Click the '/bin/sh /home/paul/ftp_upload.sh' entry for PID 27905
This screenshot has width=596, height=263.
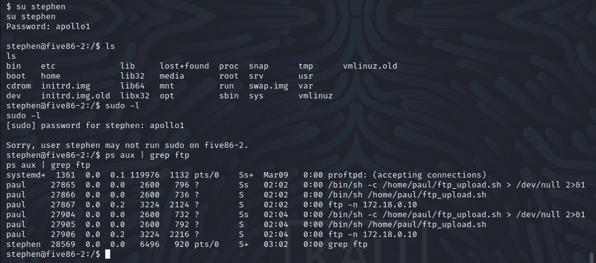(x=407, y=224)
